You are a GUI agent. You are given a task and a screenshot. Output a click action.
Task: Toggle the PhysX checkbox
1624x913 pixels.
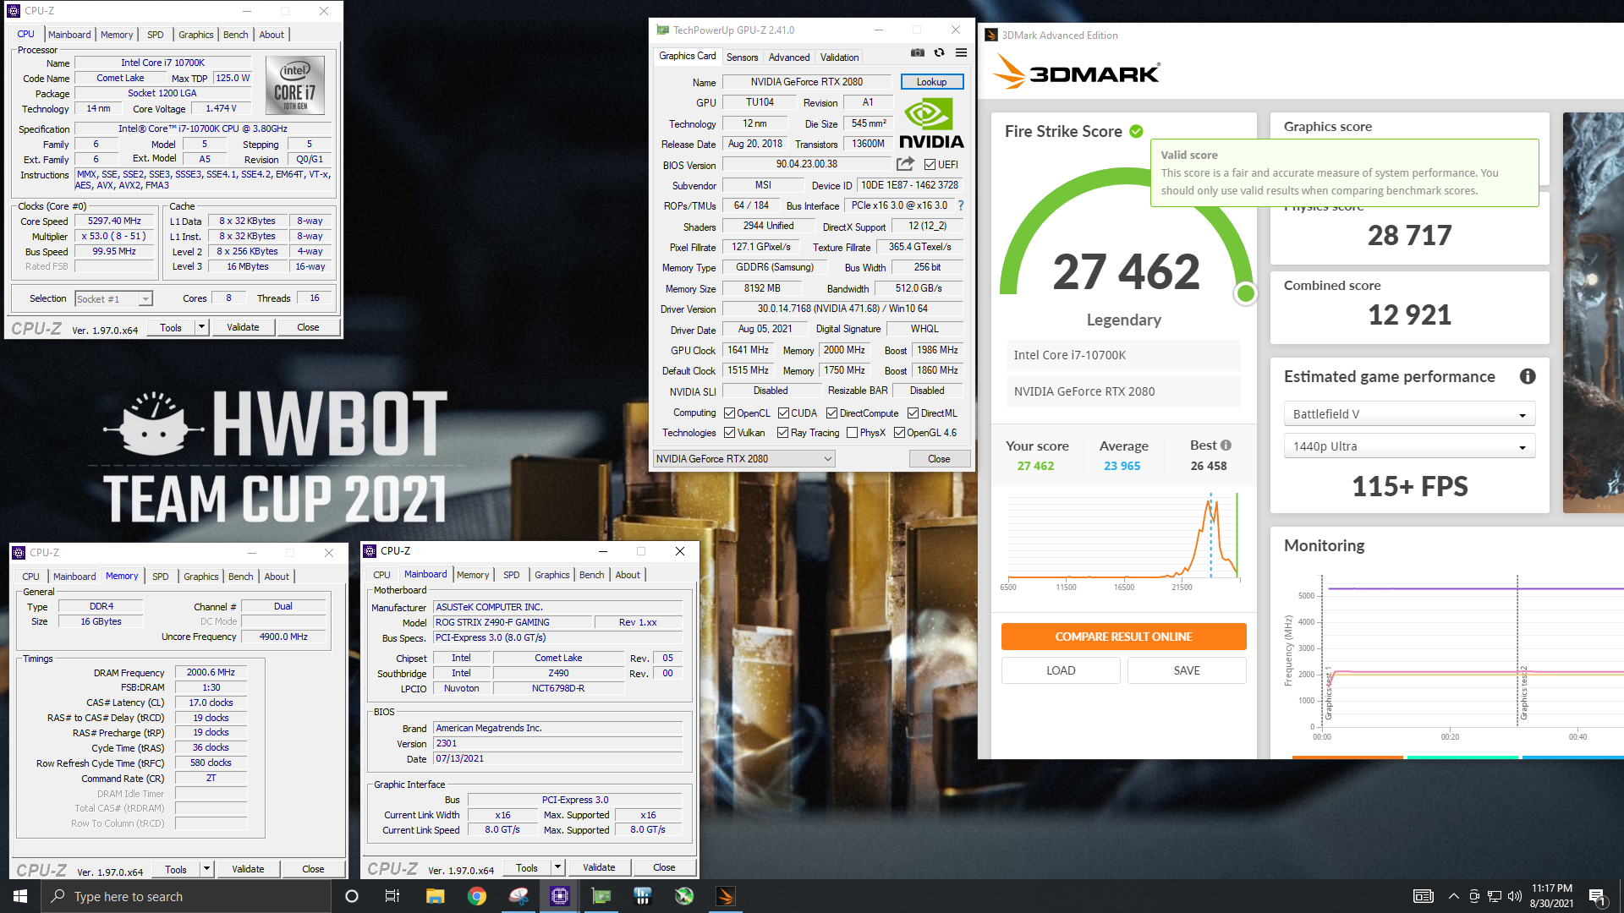[x=852, y=433]
